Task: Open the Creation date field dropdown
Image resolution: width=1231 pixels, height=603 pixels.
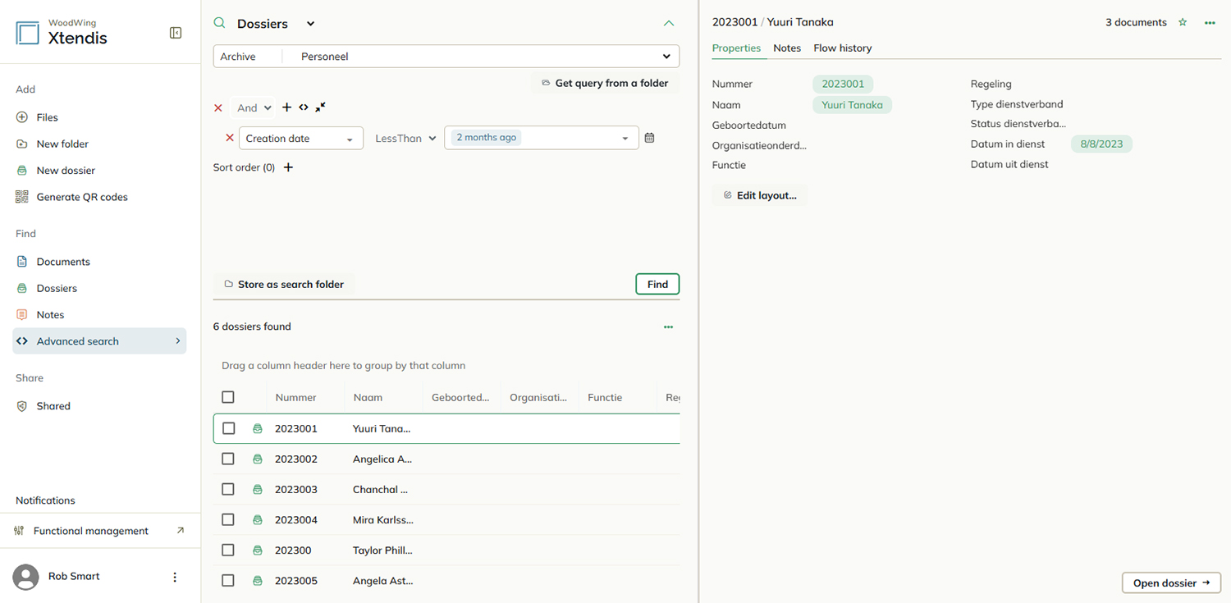Action: pos(301,138)
